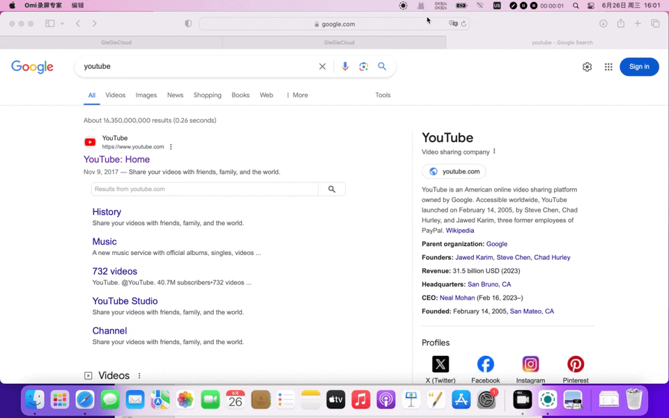This screenshot has width=669, height=418.
Task: Open the Music sitelink
Action: tap(105, 242)
